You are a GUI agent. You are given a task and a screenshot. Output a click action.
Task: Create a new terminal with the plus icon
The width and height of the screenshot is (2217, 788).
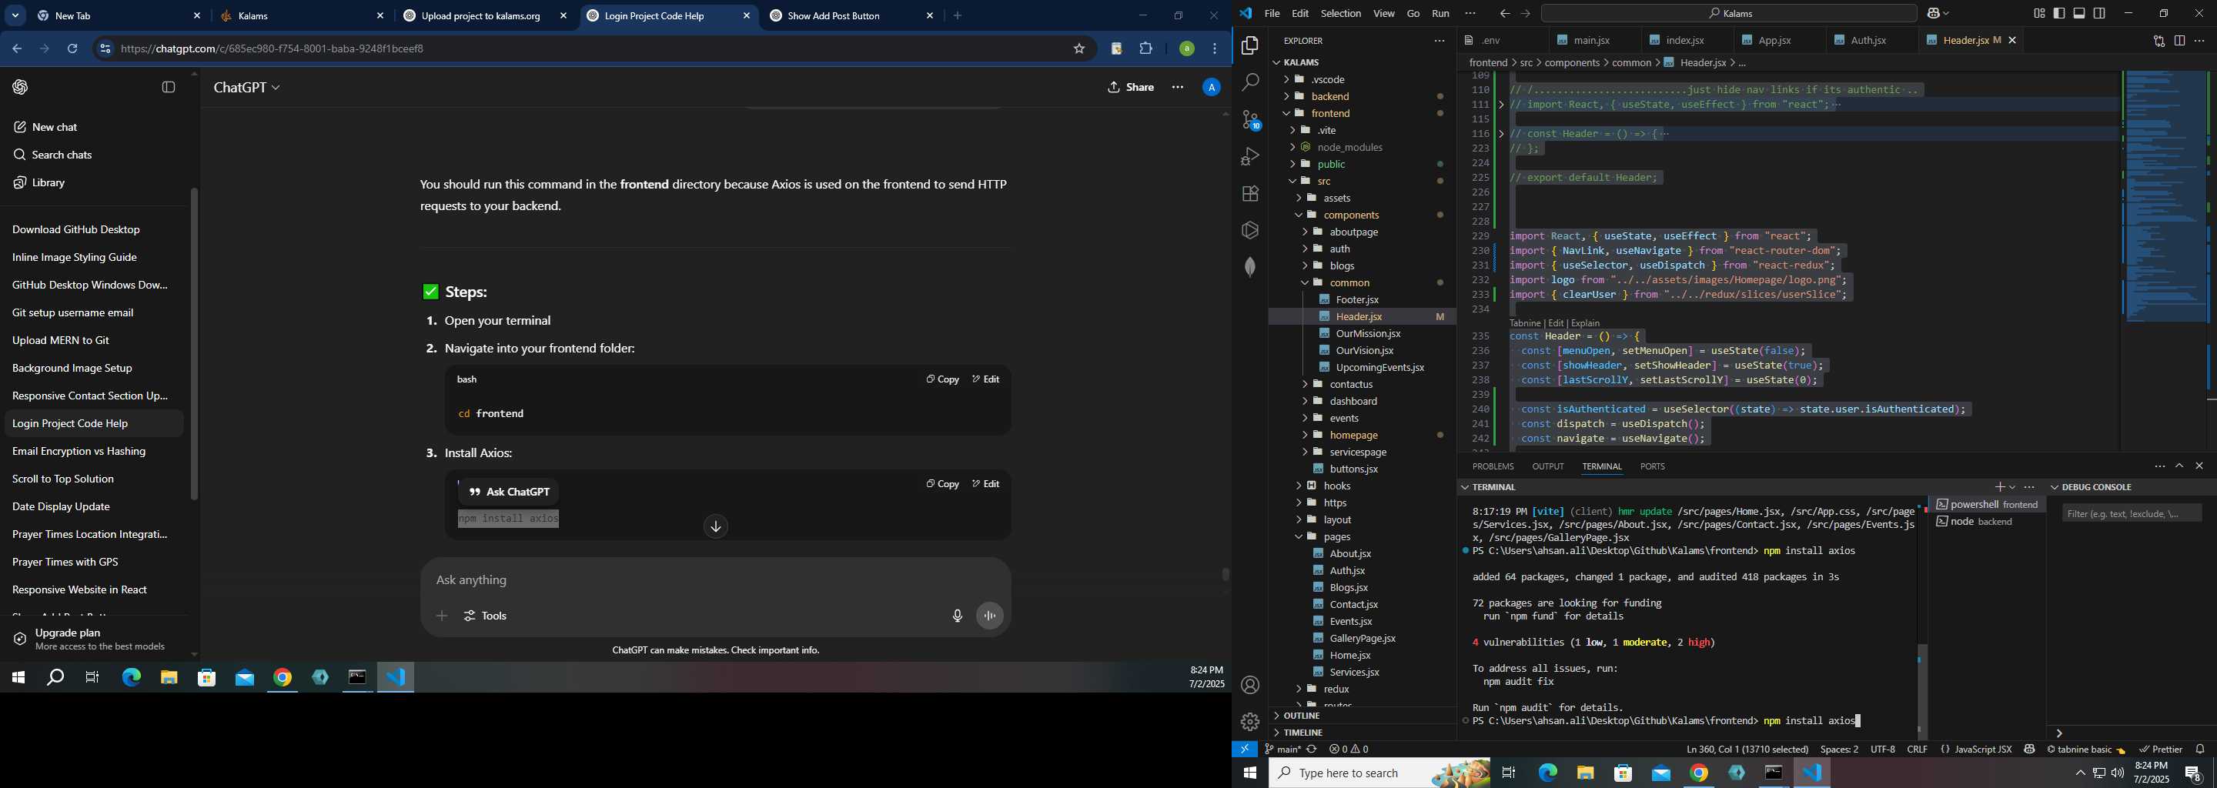(1999, 487)
